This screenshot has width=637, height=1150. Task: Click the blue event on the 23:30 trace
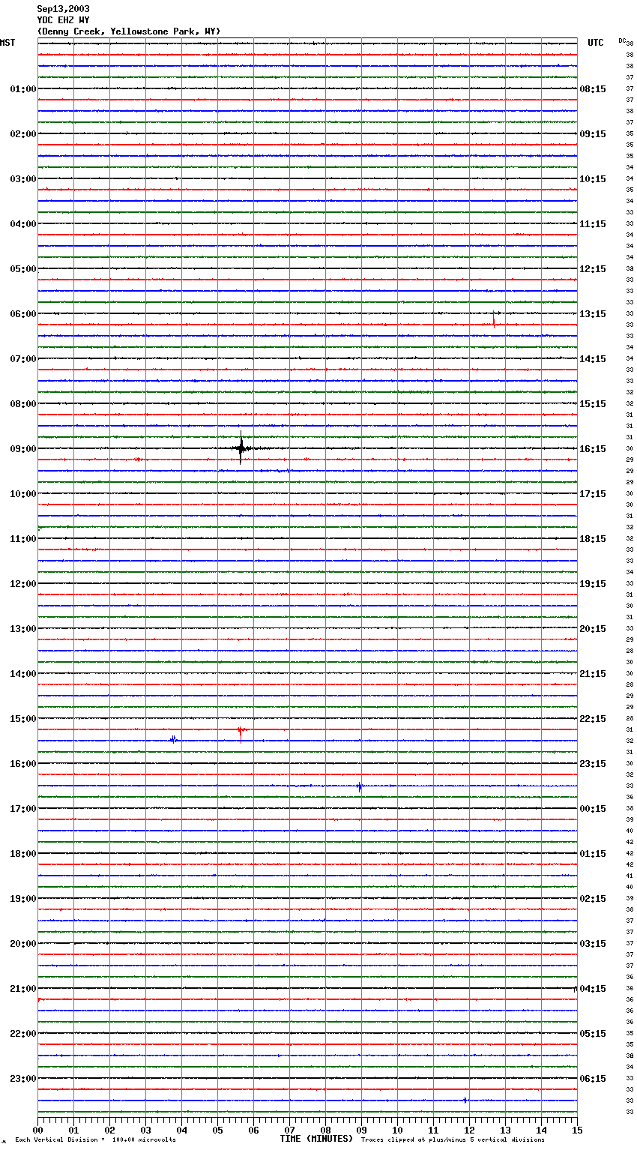point(465,1101)
